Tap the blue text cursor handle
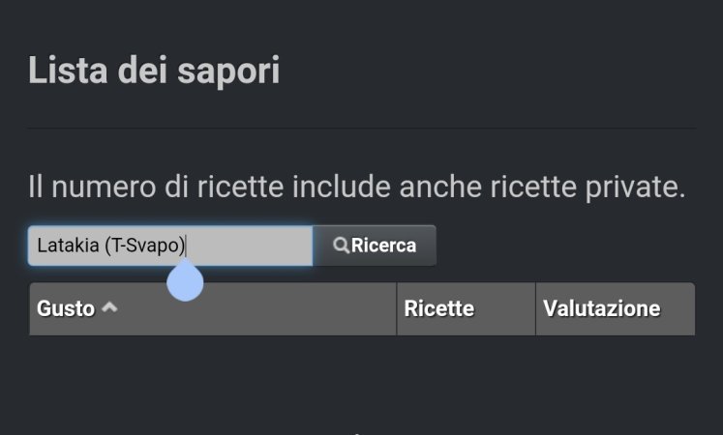The width and height of the screenshot is (723, 435). pyautogui.click(x=185, y=281)
